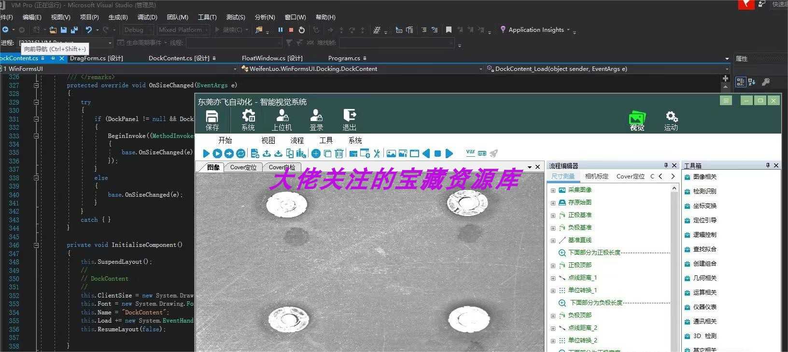This screenshot has width=788, height=352.
Task: Click the 退出 exit door icon
Action: click(x=350, y=121)
